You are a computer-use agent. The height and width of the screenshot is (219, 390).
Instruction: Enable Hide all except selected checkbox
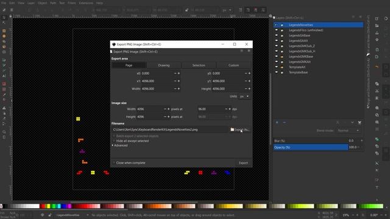click(x=114, y=141)
